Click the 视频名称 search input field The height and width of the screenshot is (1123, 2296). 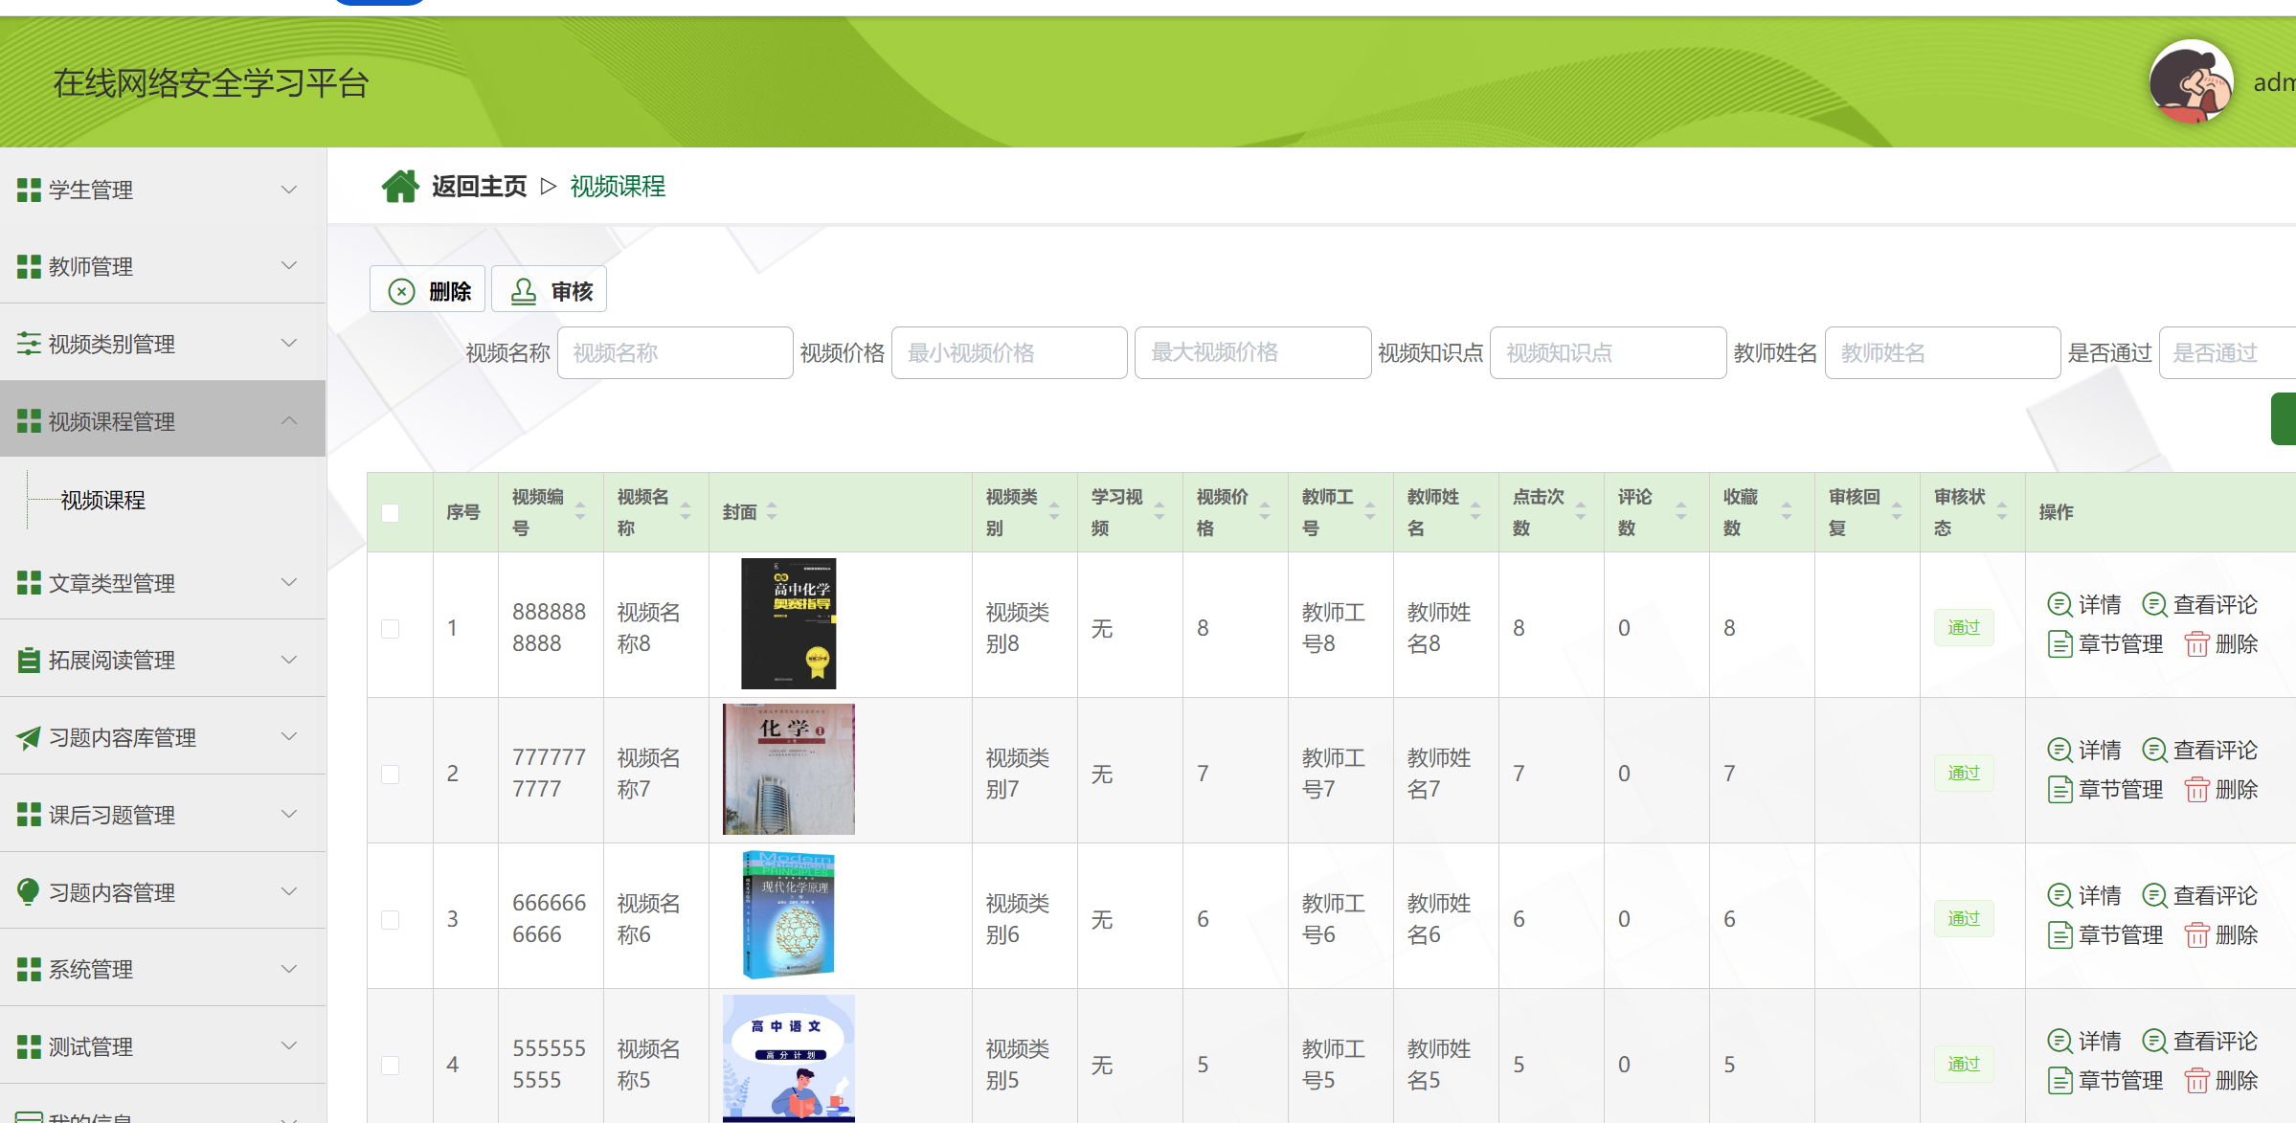(x=675, y=353)
